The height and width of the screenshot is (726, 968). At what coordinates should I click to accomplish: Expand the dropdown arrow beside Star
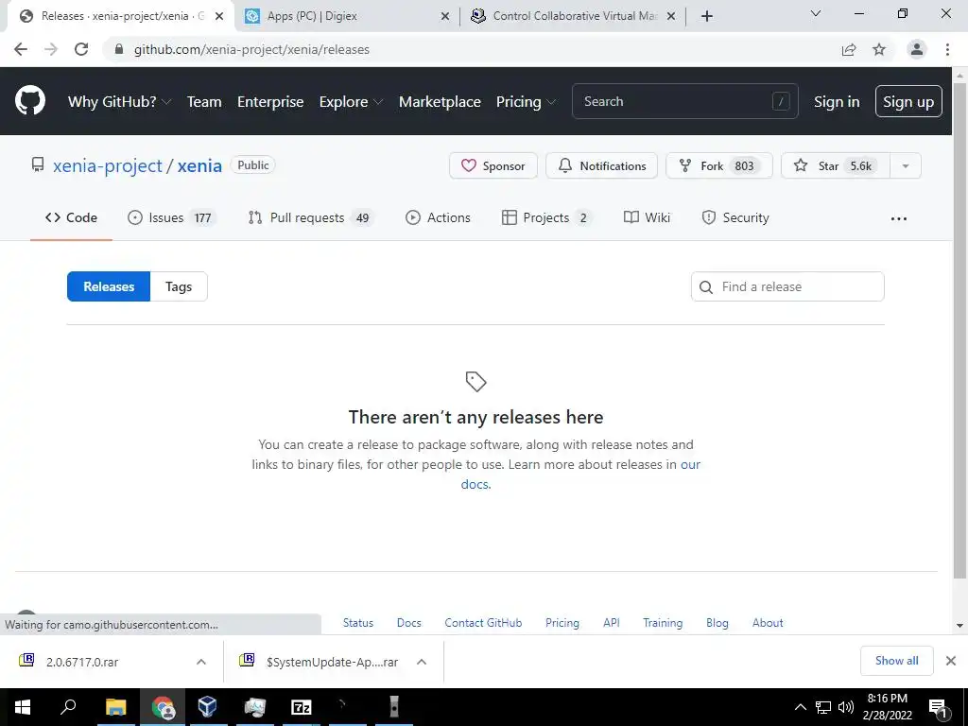(906, 165)
